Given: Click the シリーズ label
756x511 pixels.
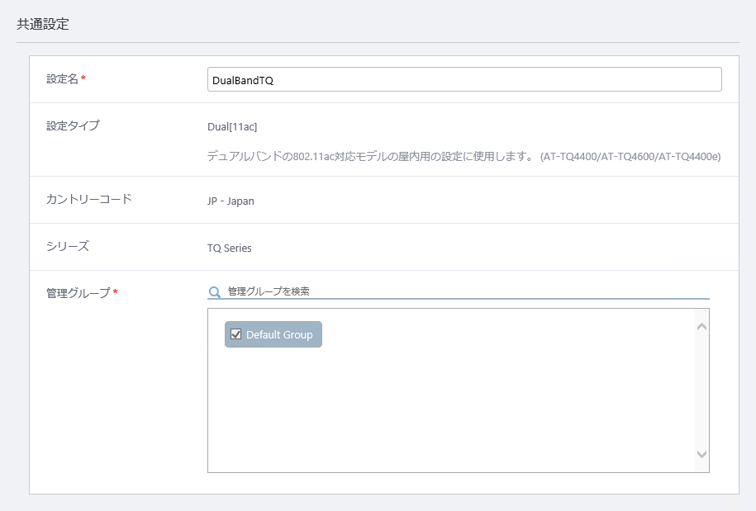Looking at the screenshot, I should [68, 247].
